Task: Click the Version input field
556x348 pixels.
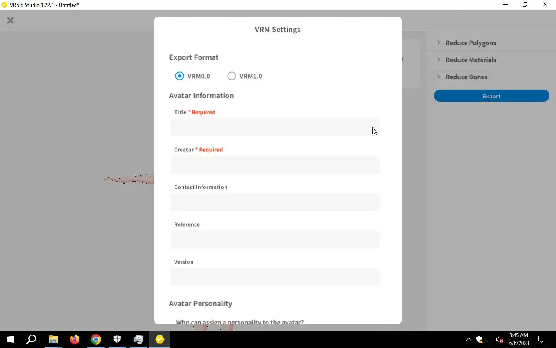Action: click(x=275, y=277)
